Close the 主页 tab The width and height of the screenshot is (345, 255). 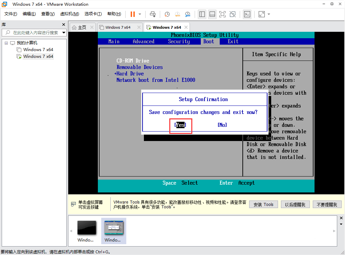92,27
